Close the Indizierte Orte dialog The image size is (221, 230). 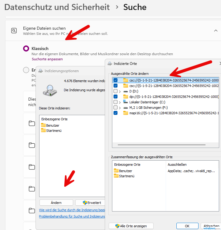coord(220,63)
